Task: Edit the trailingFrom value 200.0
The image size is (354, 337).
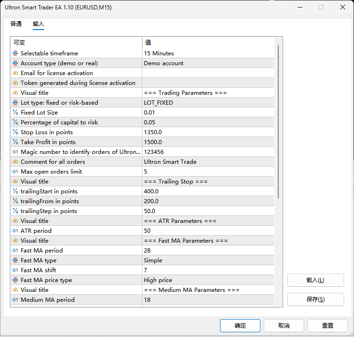Action: pyautogui.click(x=208, y=201)
